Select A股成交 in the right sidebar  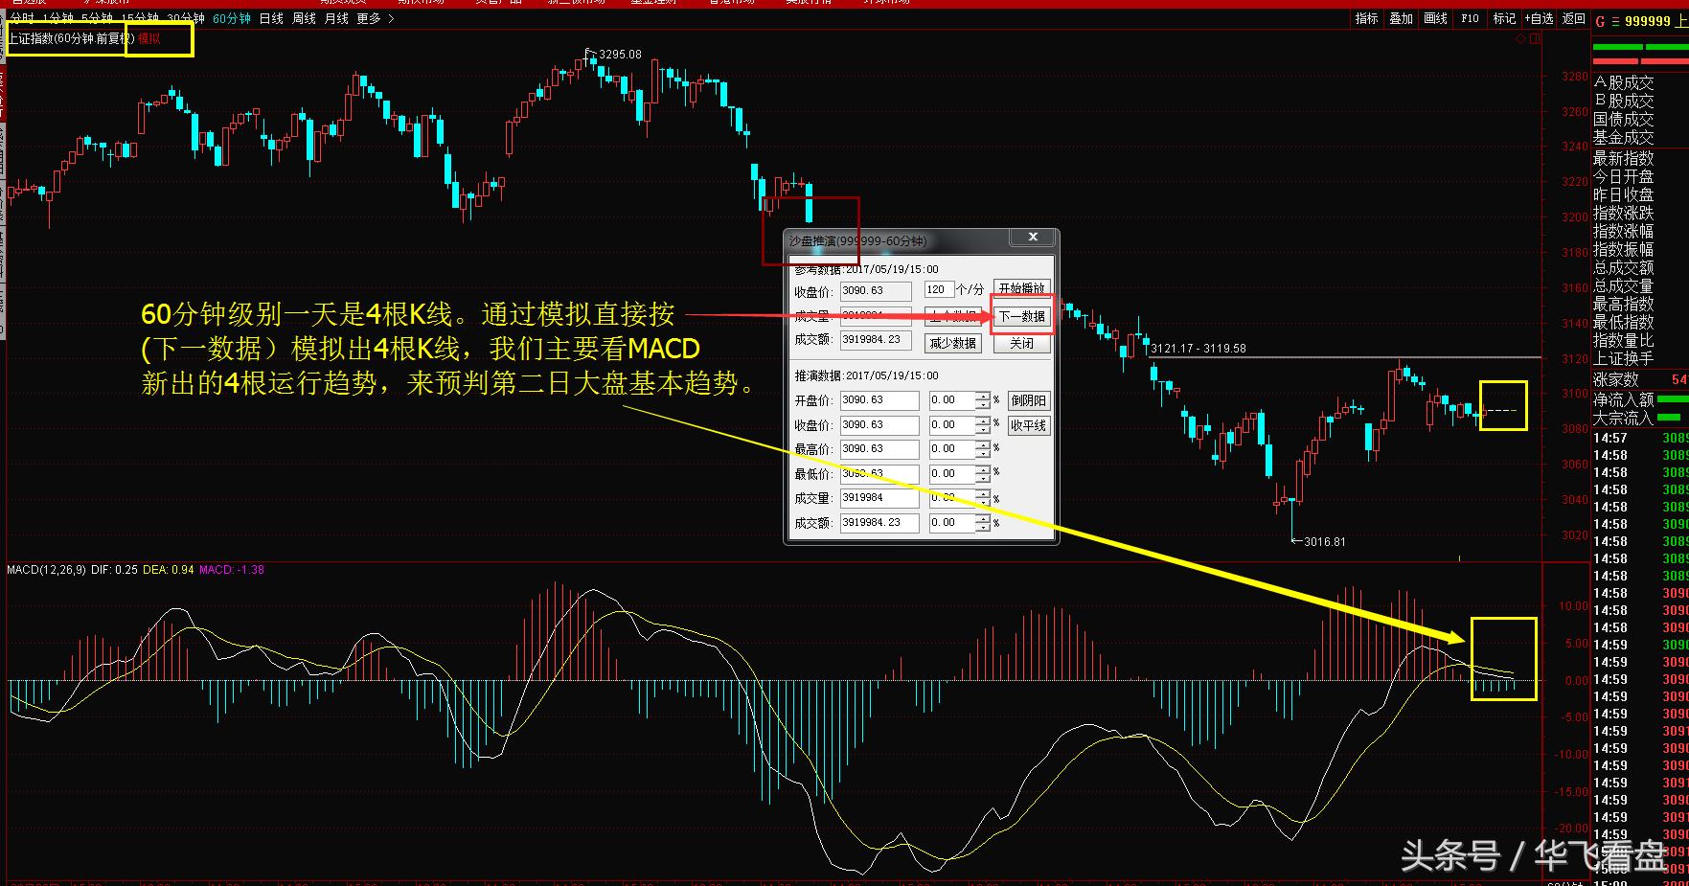pos(1626,82)
